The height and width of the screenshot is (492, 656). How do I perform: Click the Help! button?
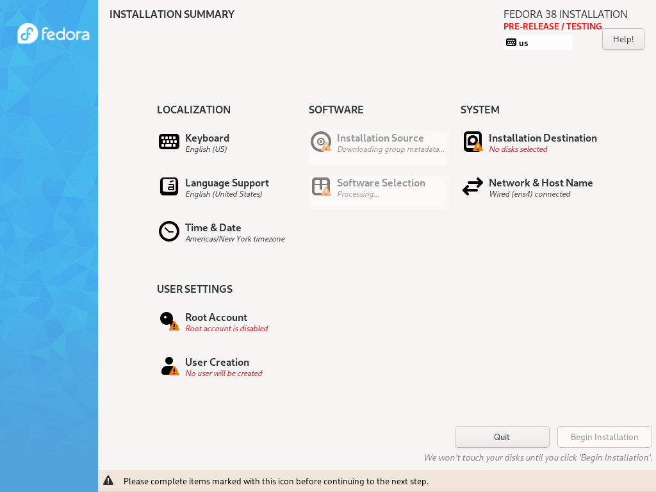pos(623,39)
